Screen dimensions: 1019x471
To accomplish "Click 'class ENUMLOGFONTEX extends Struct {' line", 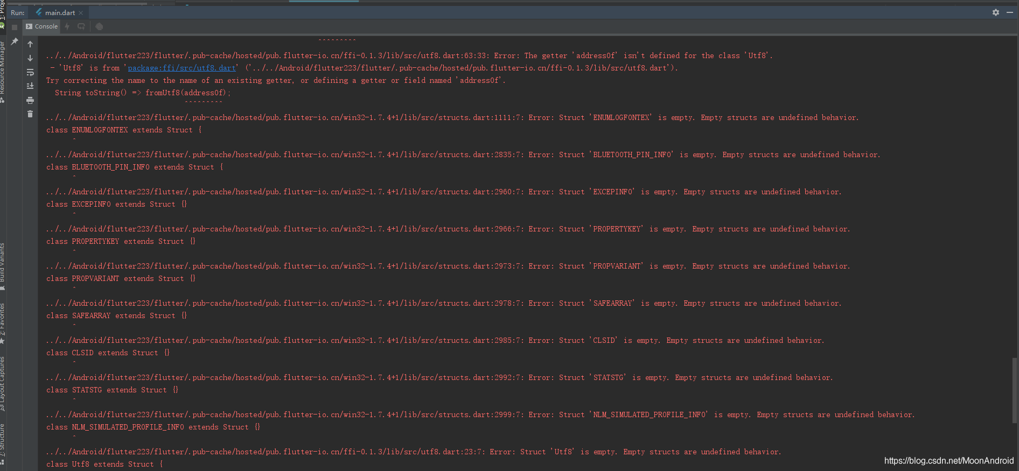I will (x=124, y=130).
